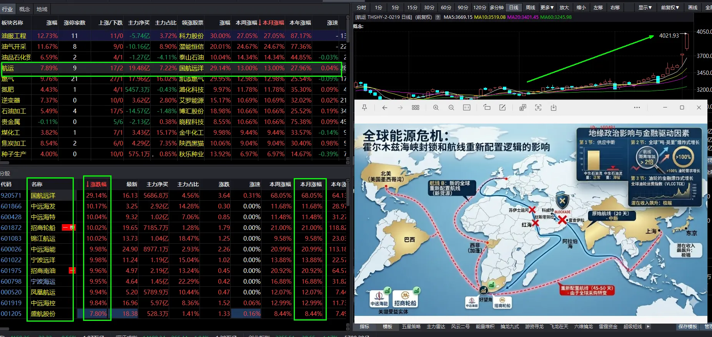Click the red flag icon beside 招商轮船

[x=69, y=228]
